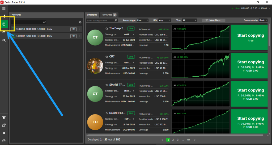Expand strategy provider ctid4... of The Deep S...
Viewport: 272px width, 145px height.
(133, 34)
